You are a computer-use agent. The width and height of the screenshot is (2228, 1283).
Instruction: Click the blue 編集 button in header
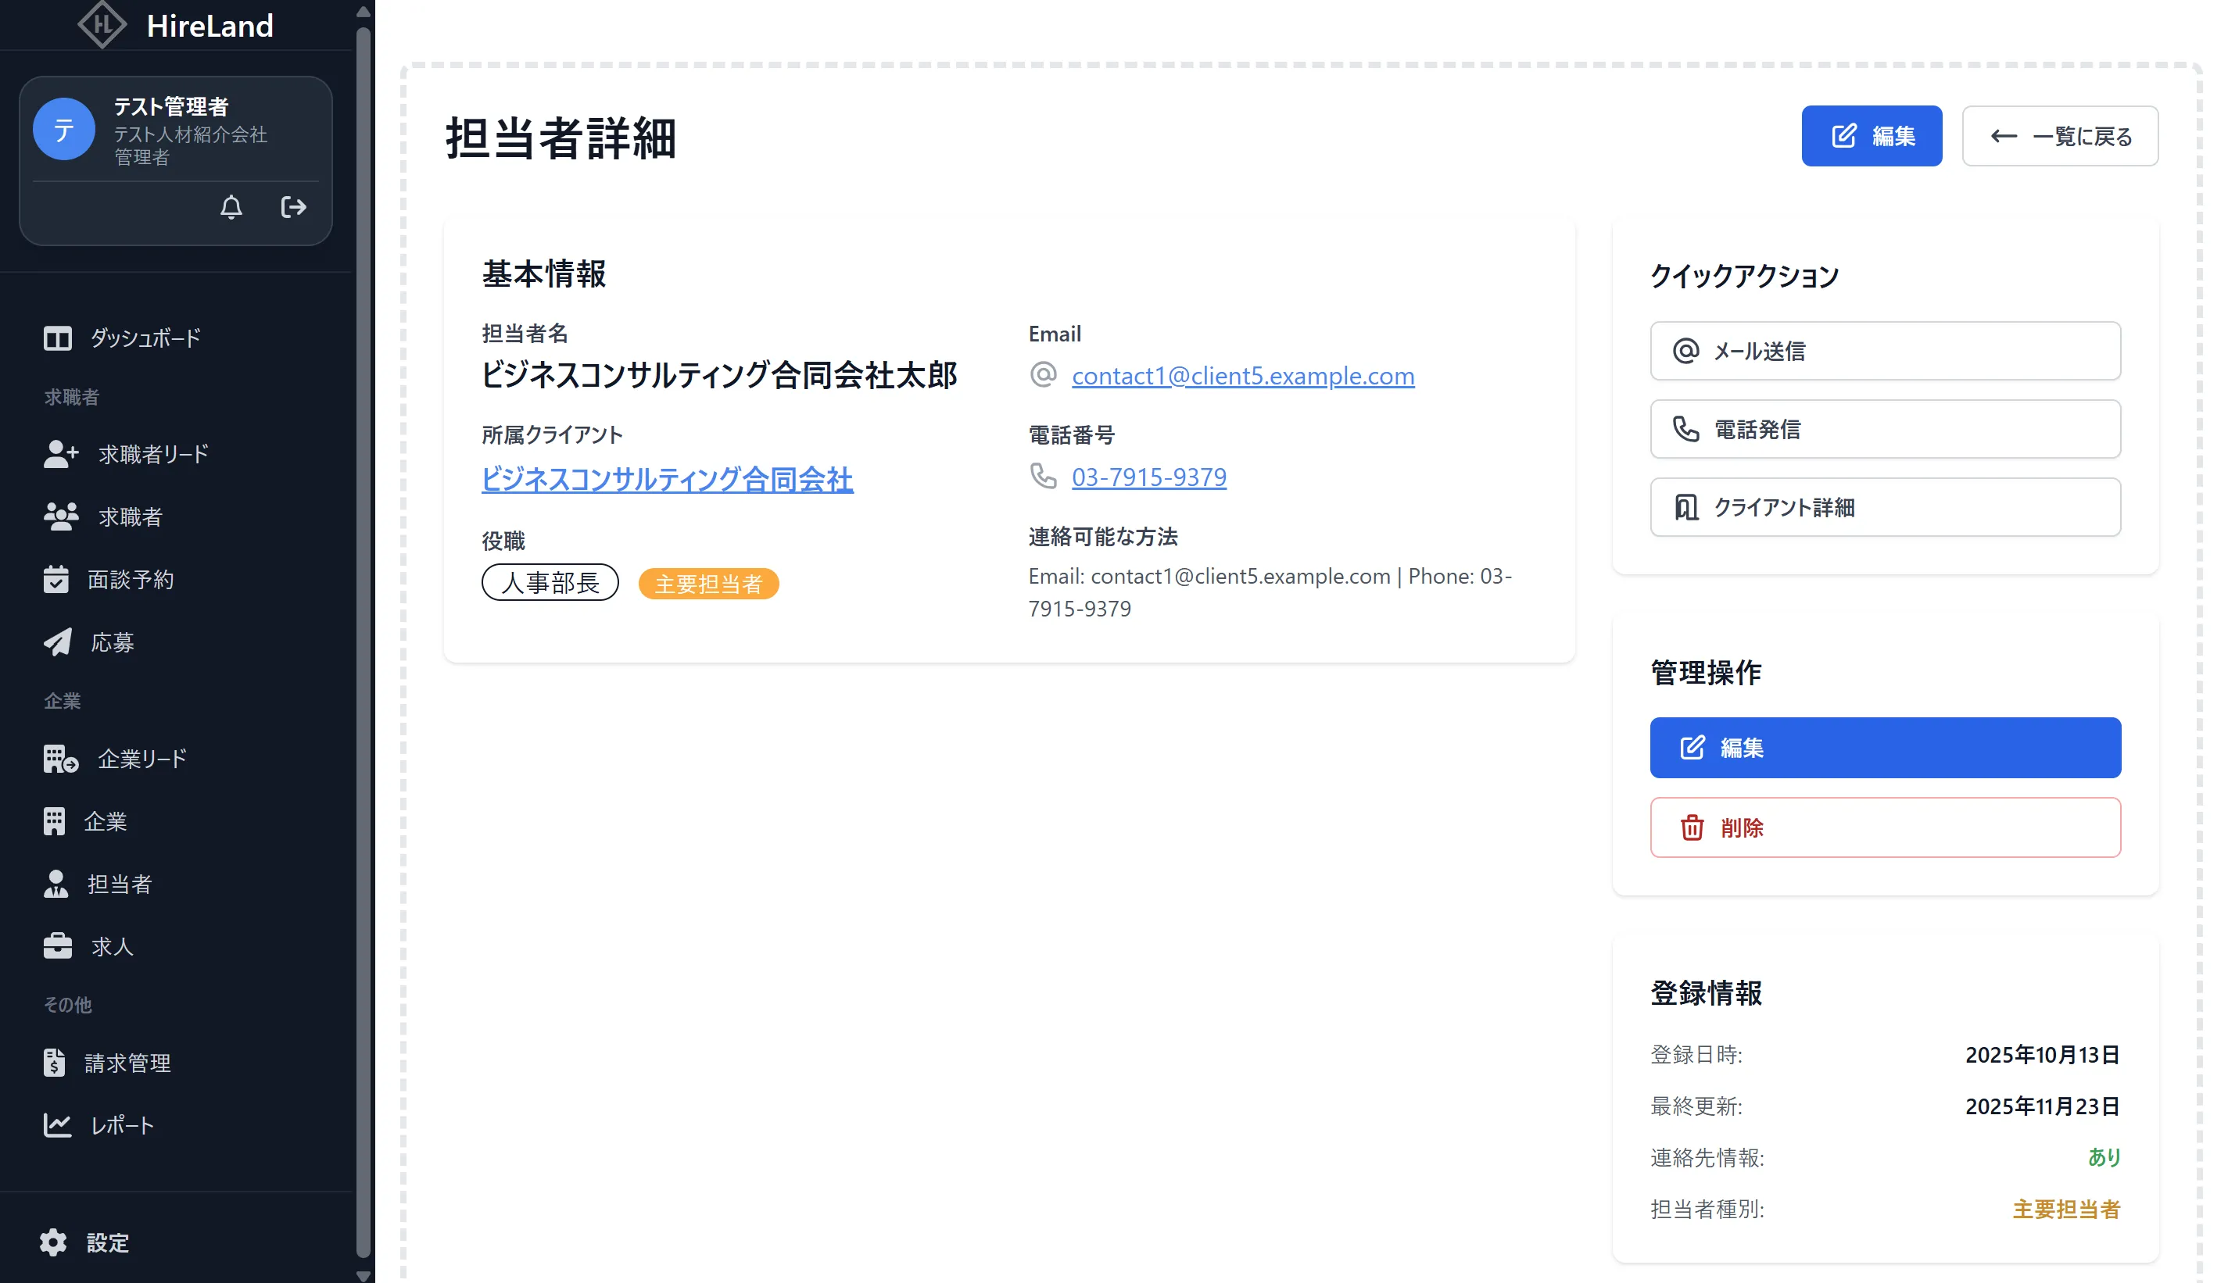1871,137
